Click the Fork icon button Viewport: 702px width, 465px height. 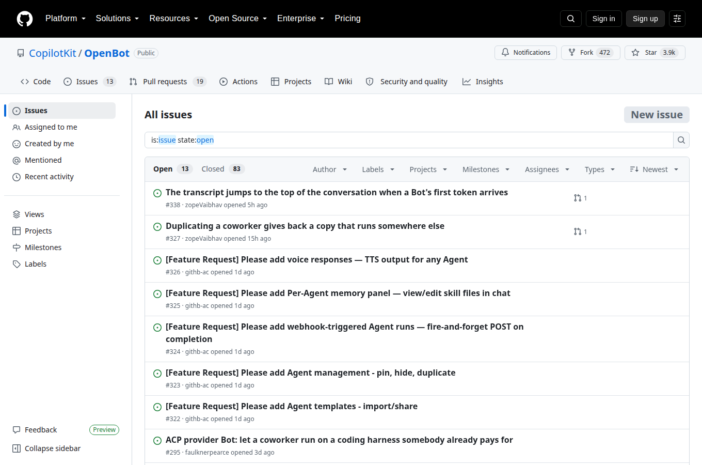(572, 53)
